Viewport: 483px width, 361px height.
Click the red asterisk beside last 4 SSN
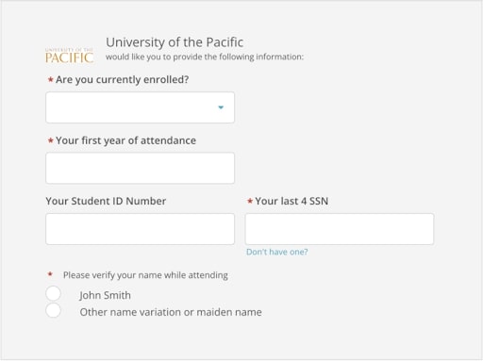click(x=250, y=201)
